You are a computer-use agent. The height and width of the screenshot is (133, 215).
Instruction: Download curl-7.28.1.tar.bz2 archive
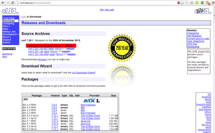(x=38, y=49)
